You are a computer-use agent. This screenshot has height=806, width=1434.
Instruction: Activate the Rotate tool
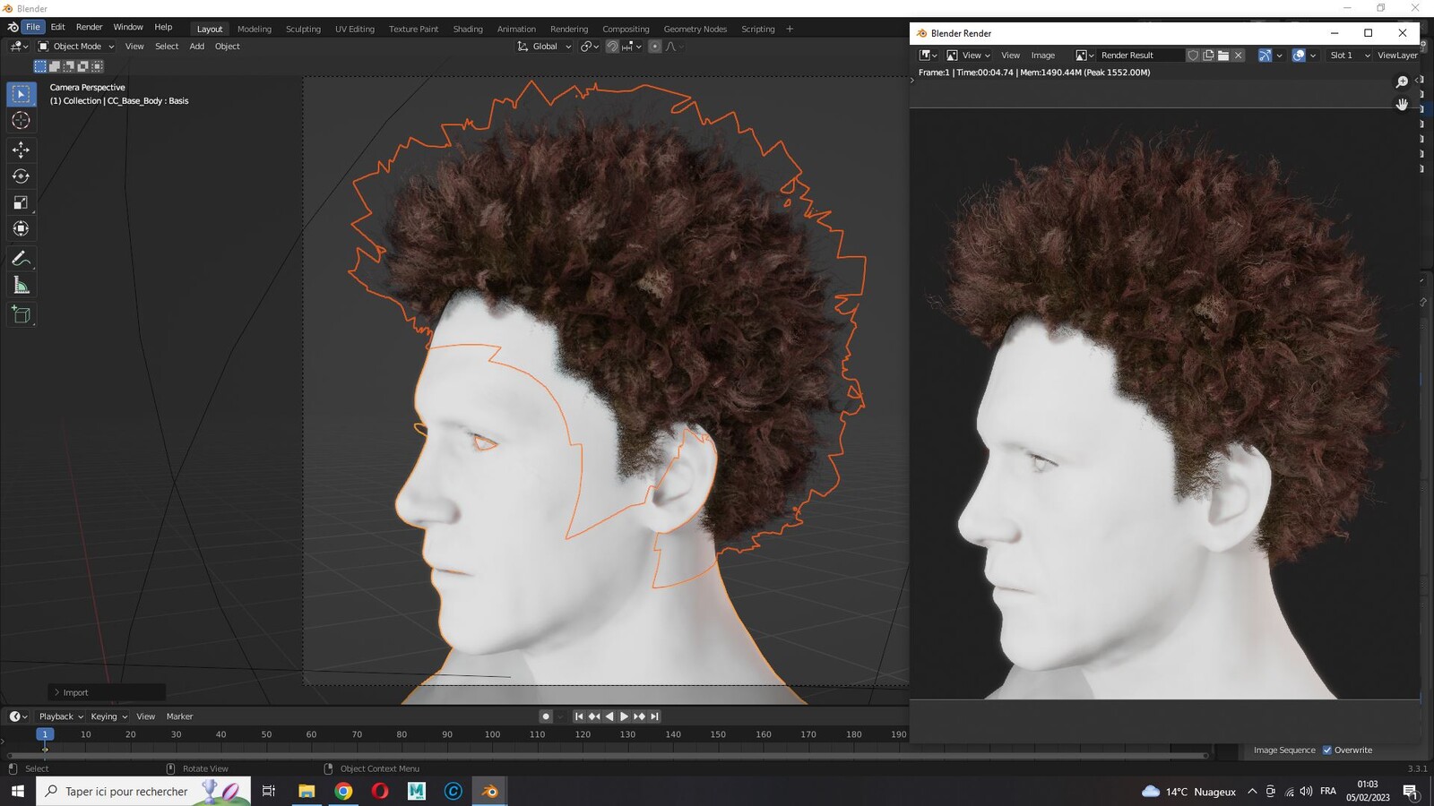point(21,176)
